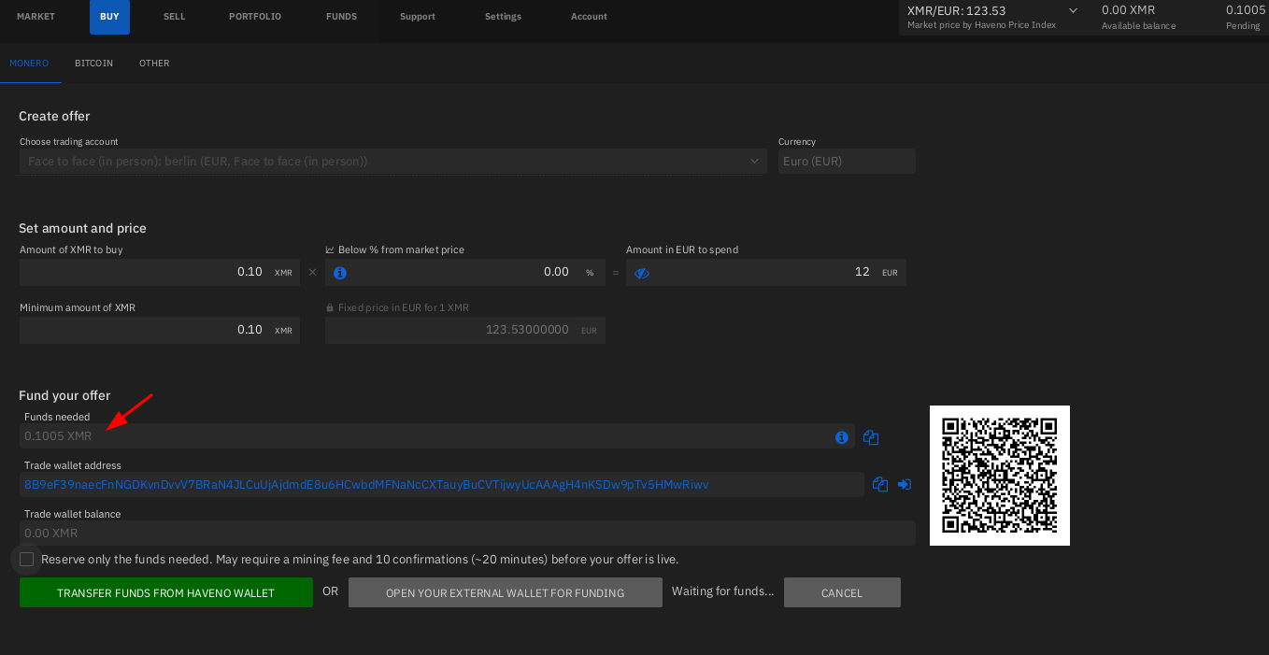The width and height of the screenshot is (1269, 655).
Task: Click lock icon beside Fixed price label
Action: click(330, 308)
